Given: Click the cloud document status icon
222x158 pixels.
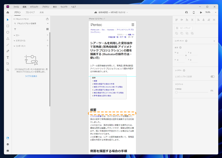Looking at the screenshot, I should (96, 12).
